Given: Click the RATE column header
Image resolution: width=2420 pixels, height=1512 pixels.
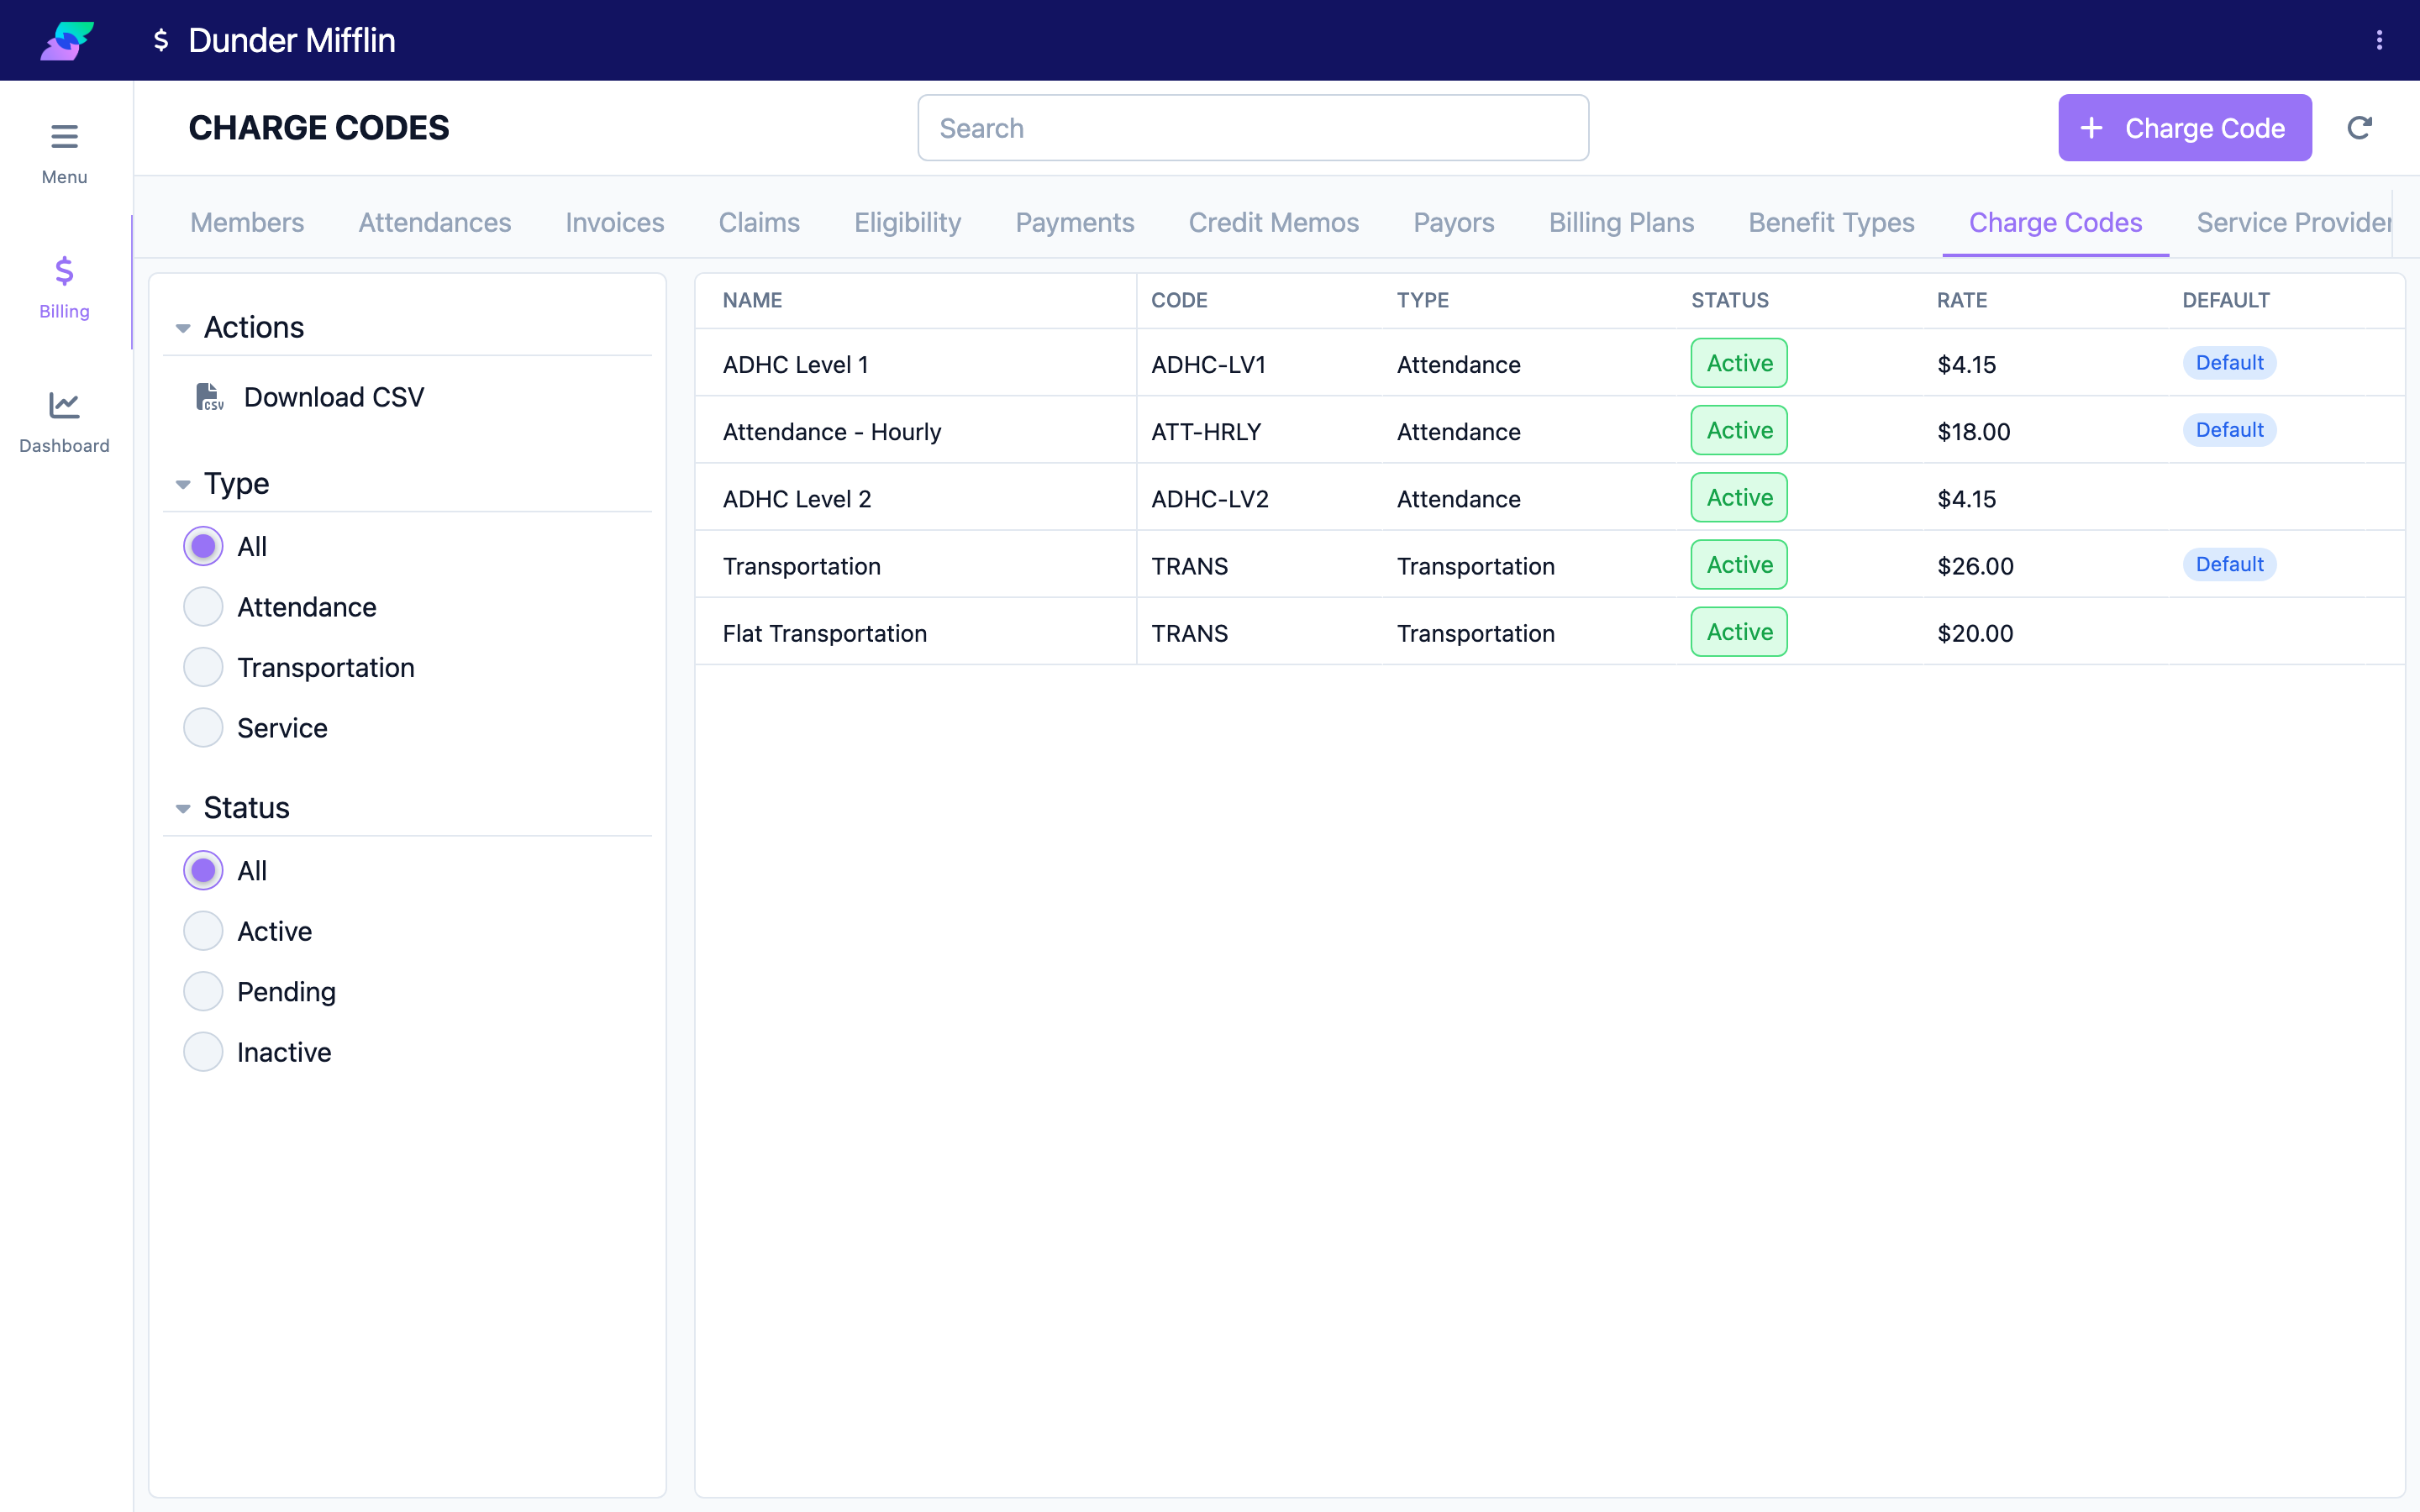Looking at the screenshot, I should 1962,300.
